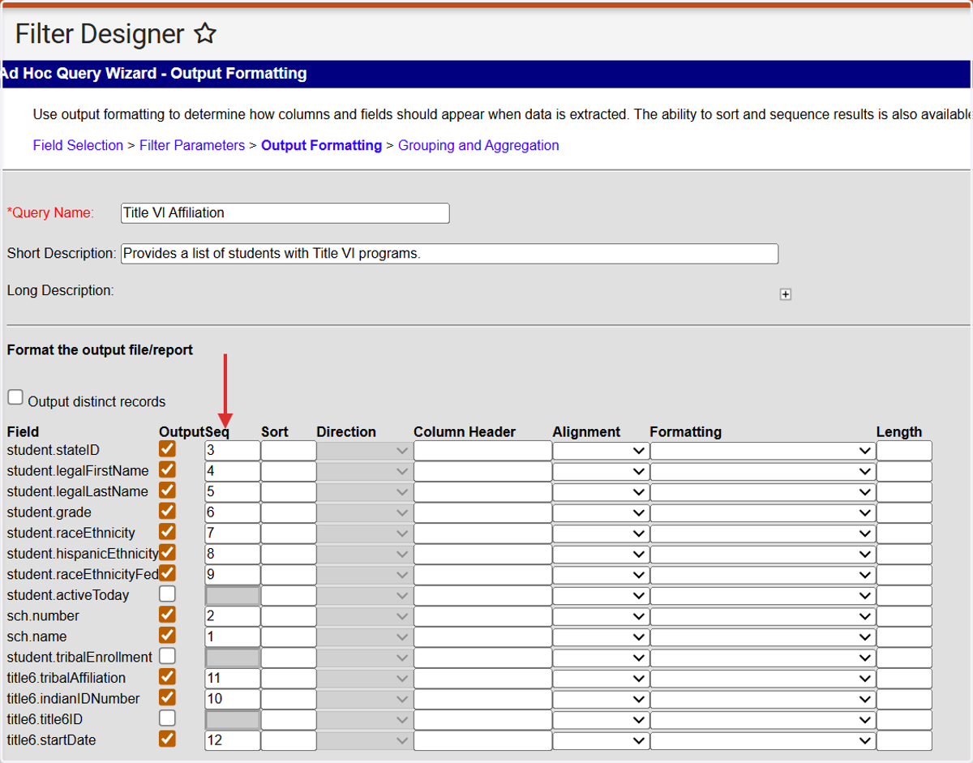
Task: Click Column Header field for title6.tribalAffiliation
Action: [x=482, y=678]
